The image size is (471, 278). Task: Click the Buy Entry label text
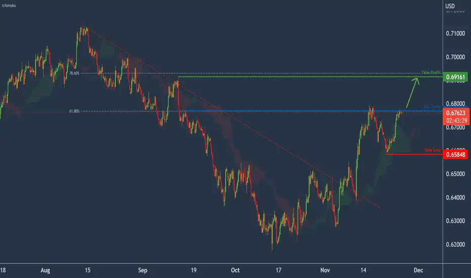[432, 107]
